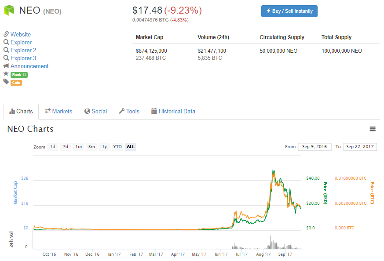This screenshot has height=261, width=384.
Task: Click the globe icon on Social tab
Action: point(87,111)
